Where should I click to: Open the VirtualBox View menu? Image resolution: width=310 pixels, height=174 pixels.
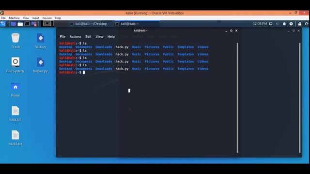[x=26, y=18]
